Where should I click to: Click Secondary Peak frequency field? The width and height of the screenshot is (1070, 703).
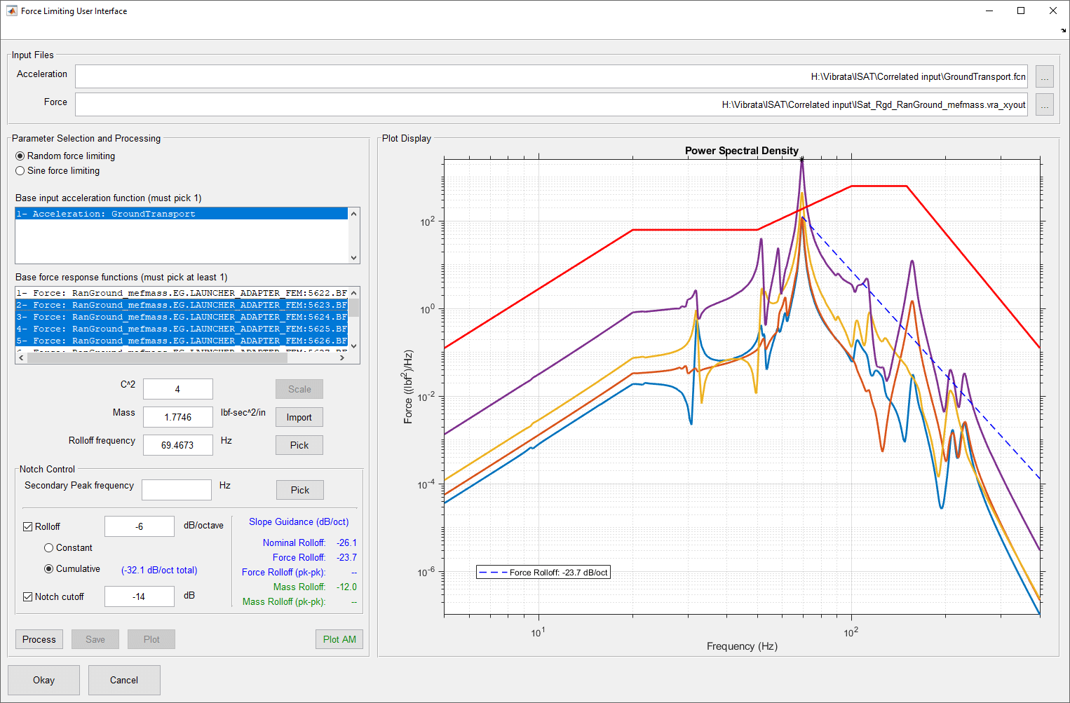[x=177, y=490]
